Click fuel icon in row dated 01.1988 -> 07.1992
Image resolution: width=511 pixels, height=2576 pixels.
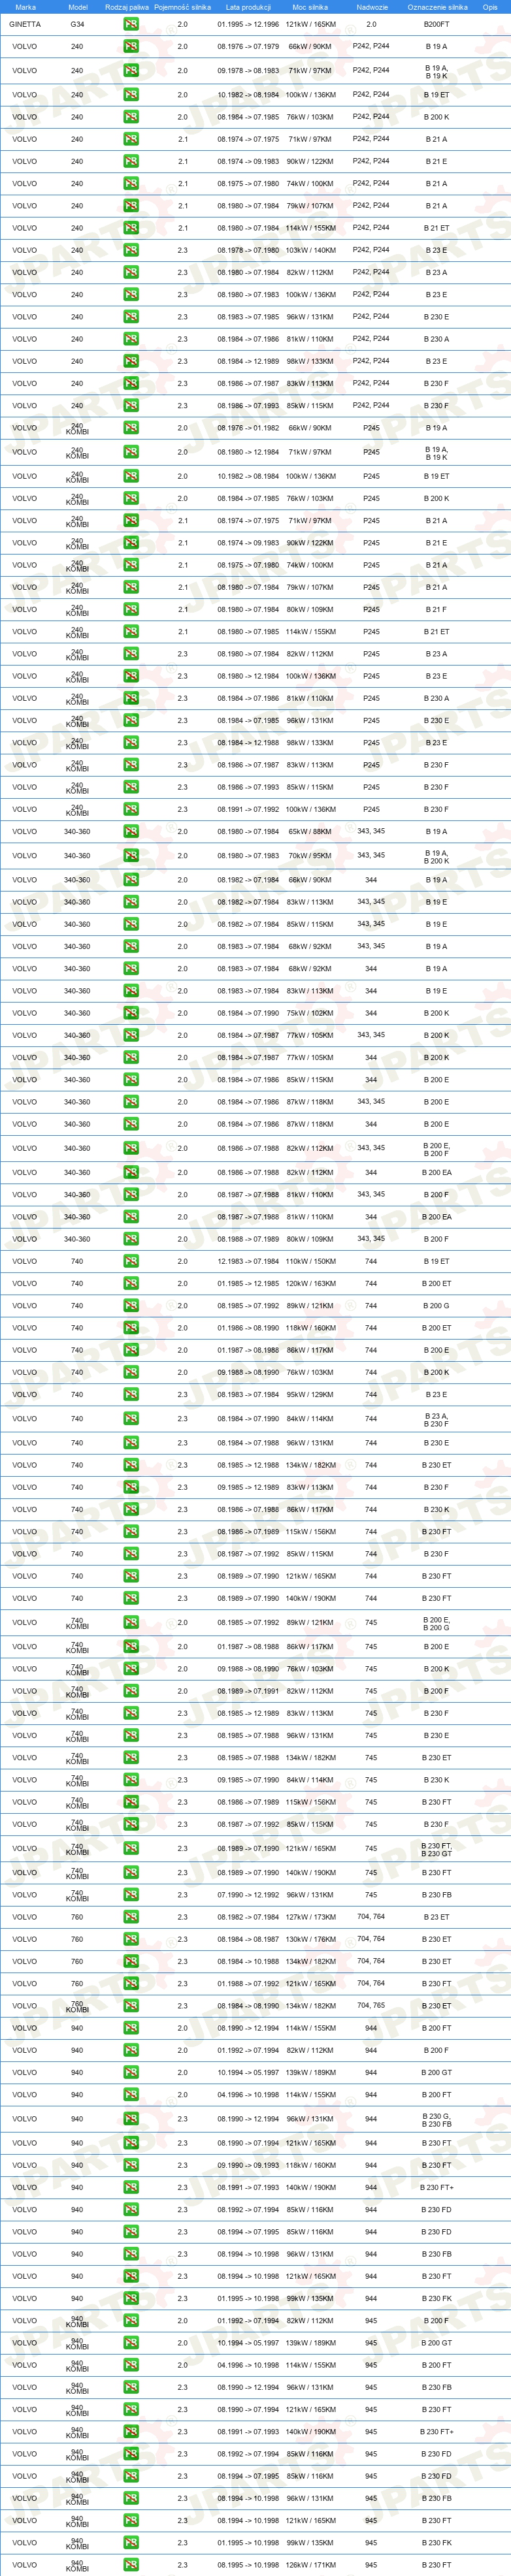[131, 1984]
